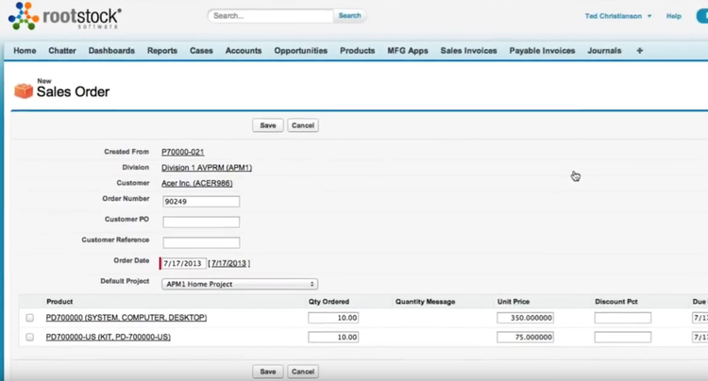Click Discount Pct field for PD700000 desktop row
The height and width of the screenshot is (381, 708).
[x=623, y=318]
